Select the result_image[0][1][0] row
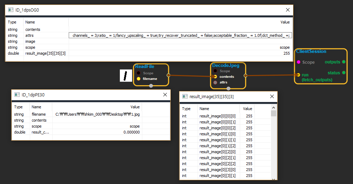 click(217, 134)
